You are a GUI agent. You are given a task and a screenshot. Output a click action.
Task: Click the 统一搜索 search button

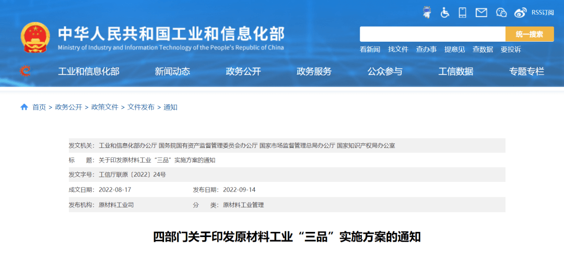click(x=530, y=34)
